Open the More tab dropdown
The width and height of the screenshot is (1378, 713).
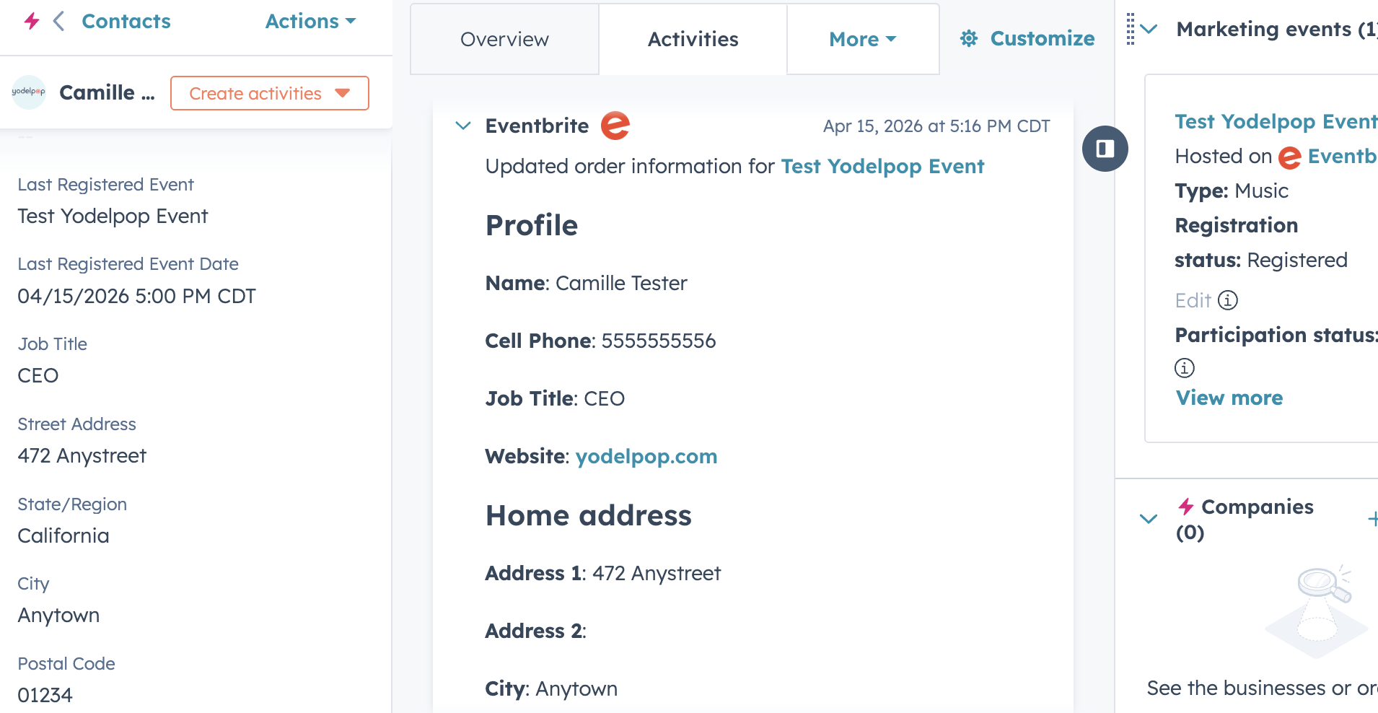coord(862,39)
